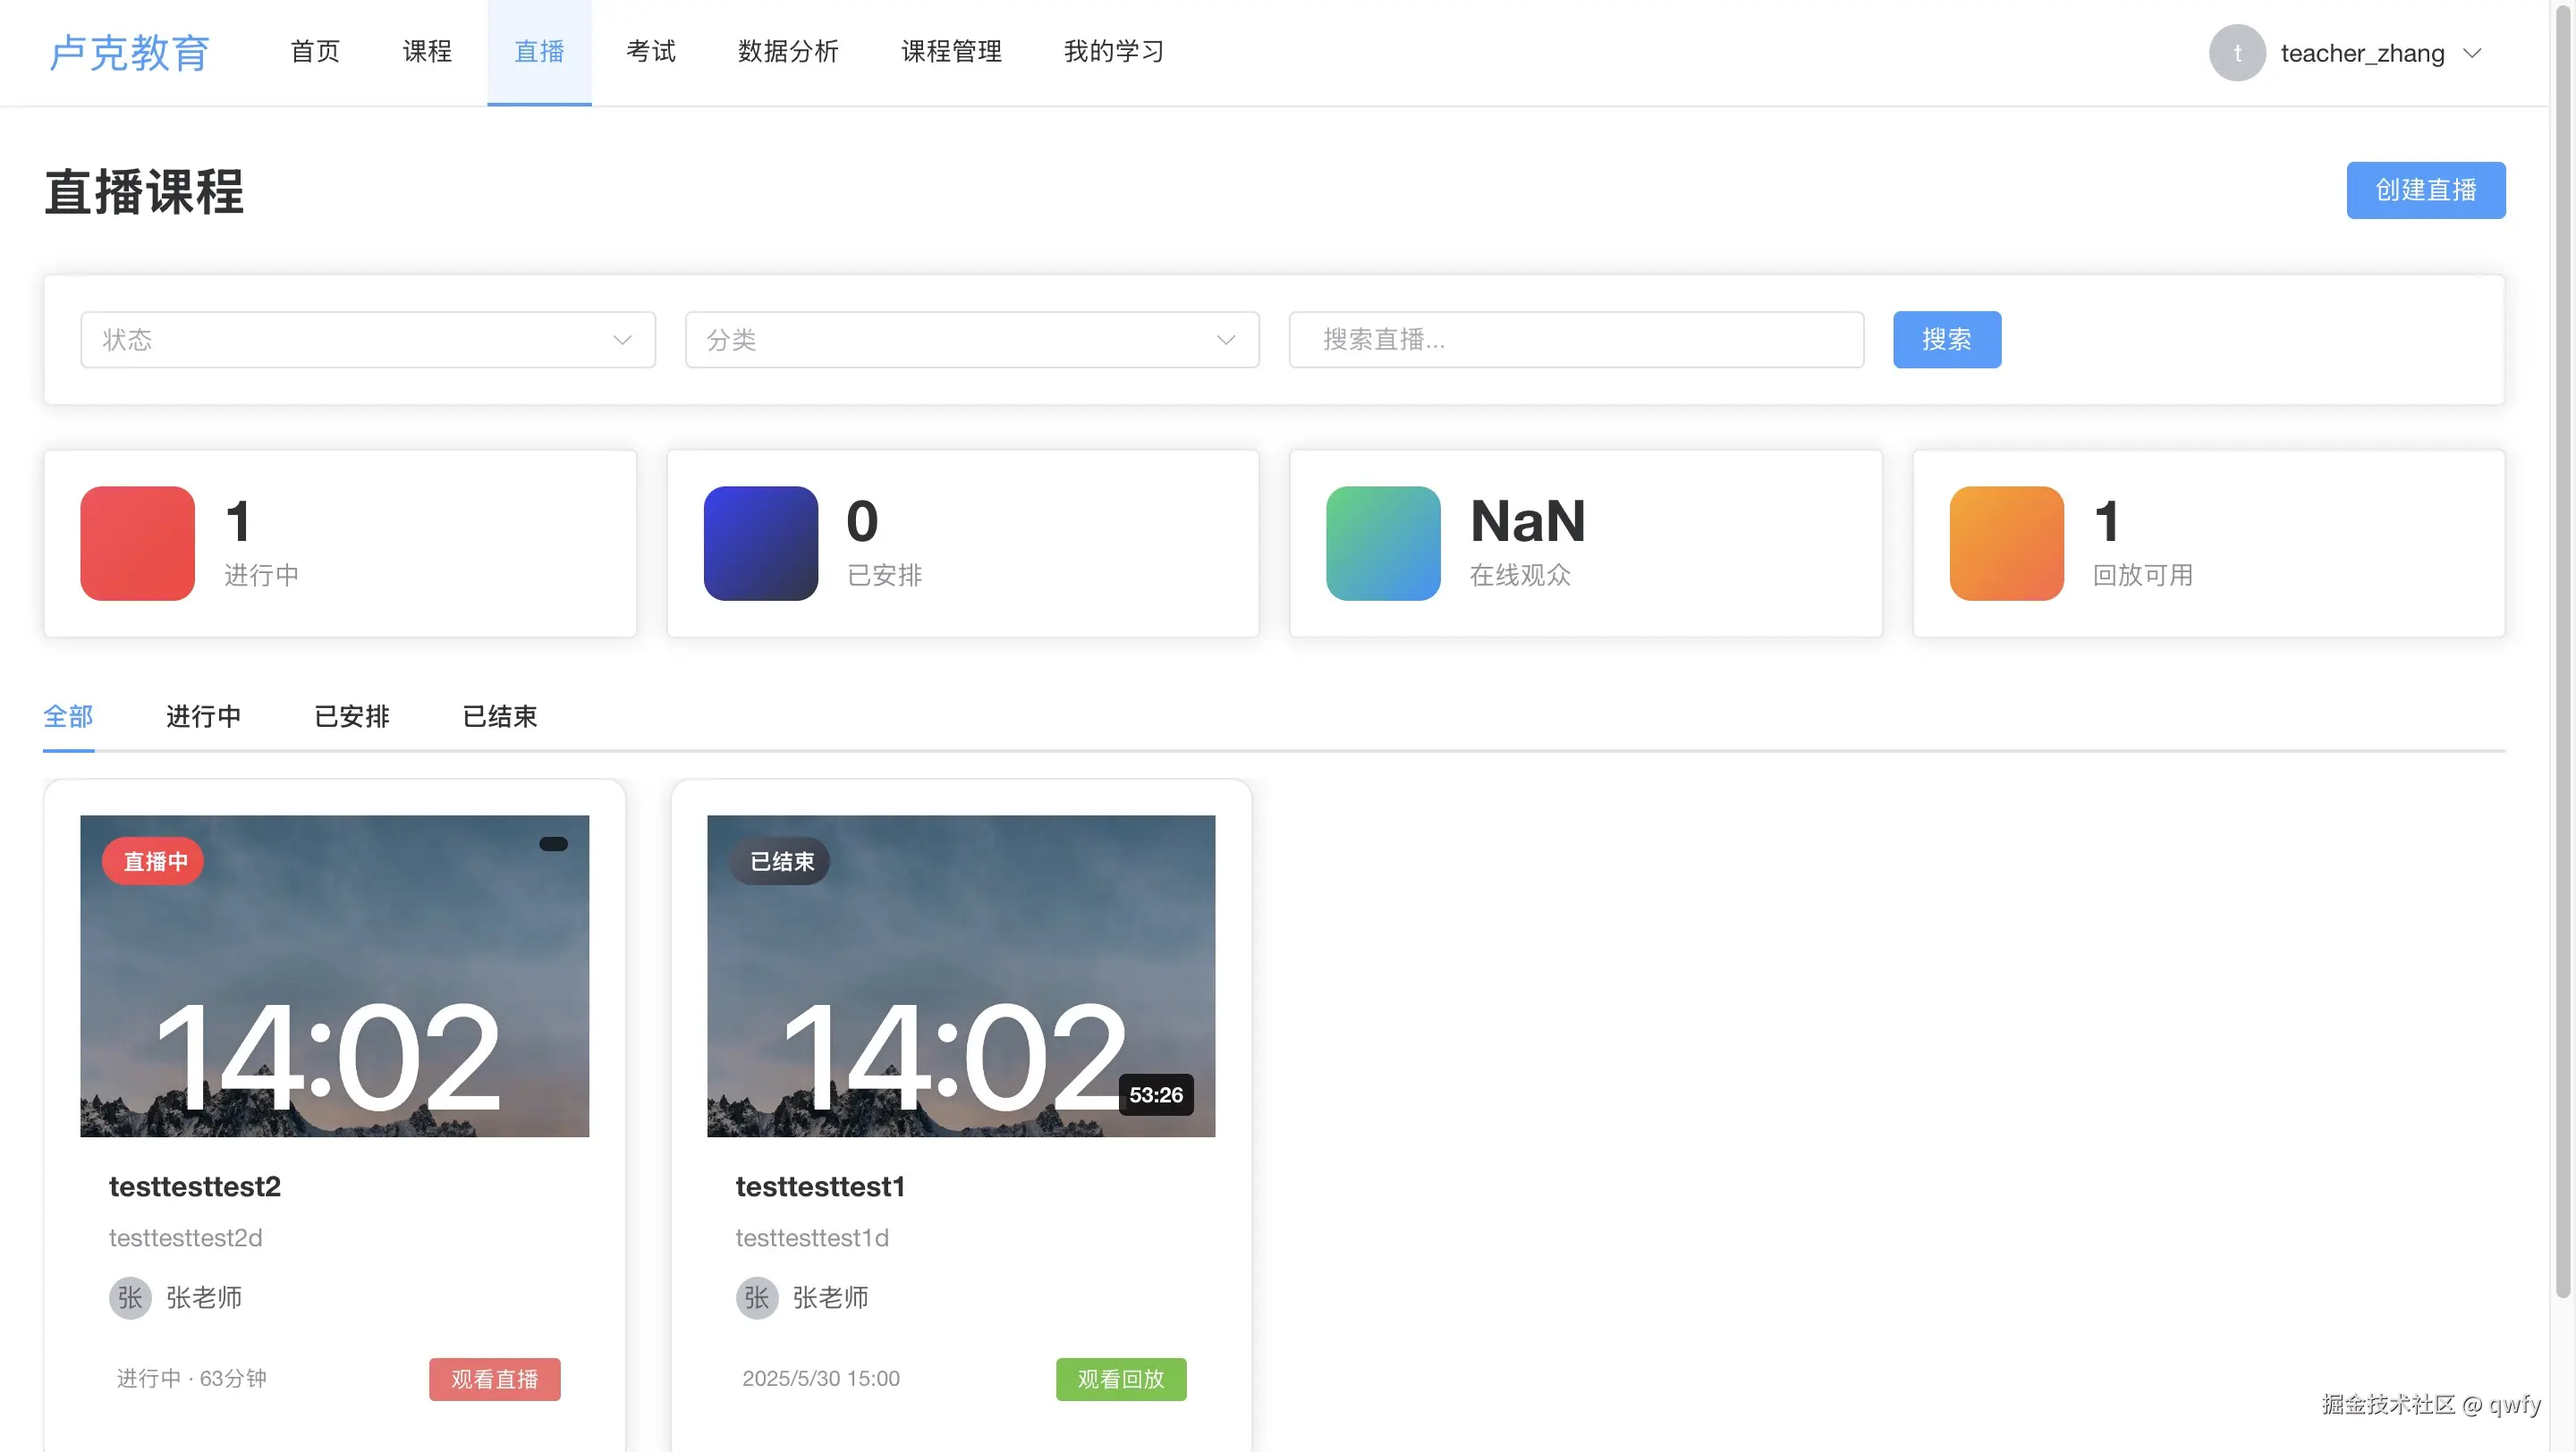Open the testtesttest1 ended stream thumbnail
Viewport: 2576px width, 1452px height.
(960, 975)
